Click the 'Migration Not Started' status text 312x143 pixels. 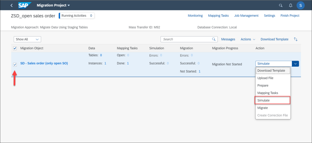[227, 65]
